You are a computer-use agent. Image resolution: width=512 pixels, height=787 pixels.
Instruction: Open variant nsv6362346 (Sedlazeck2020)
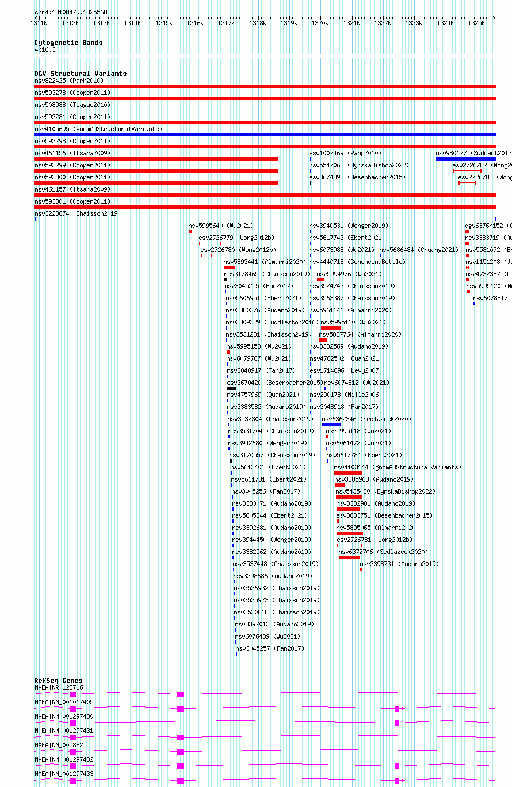[366, 419]
